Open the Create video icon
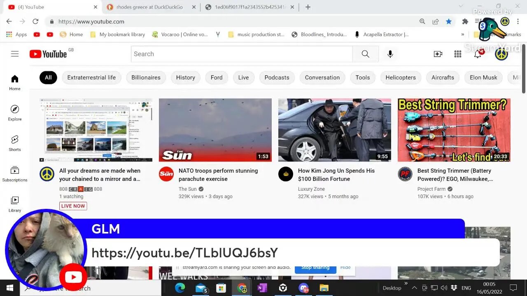The height and width of the screenshot is (296, 527). tap(438, 54)
